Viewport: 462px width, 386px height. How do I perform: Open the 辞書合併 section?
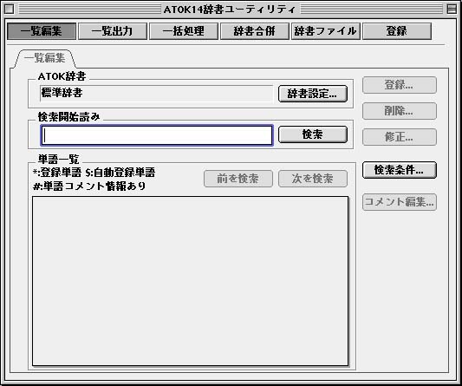point(255,31)
